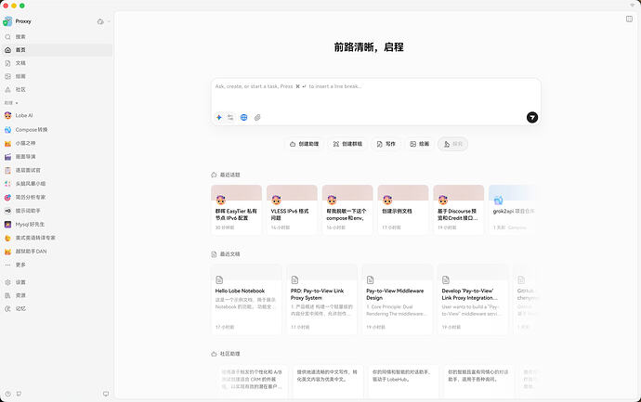The width and height of the screenshot is (641, 402).
Task: Click the new assistant icon beside Proxy
Action: tap(100, 21)
